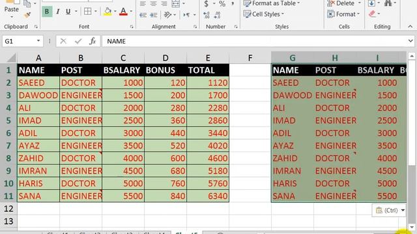Open the underline style dropdown arrow
Image resolution: width=417 pixels, height=234 pixels.
click(76, 12)
